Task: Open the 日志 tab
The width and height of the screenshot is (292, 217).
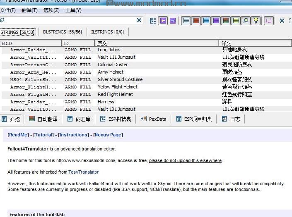Action: (x=231, y=119)
